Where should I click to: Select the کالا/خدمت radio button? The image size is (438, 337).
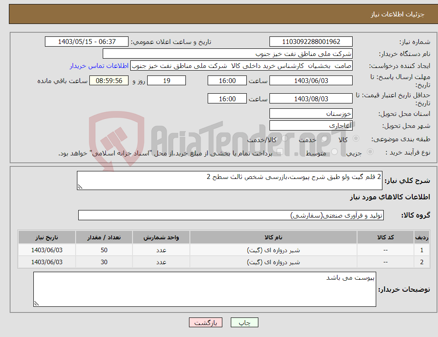tap(284, 139)
